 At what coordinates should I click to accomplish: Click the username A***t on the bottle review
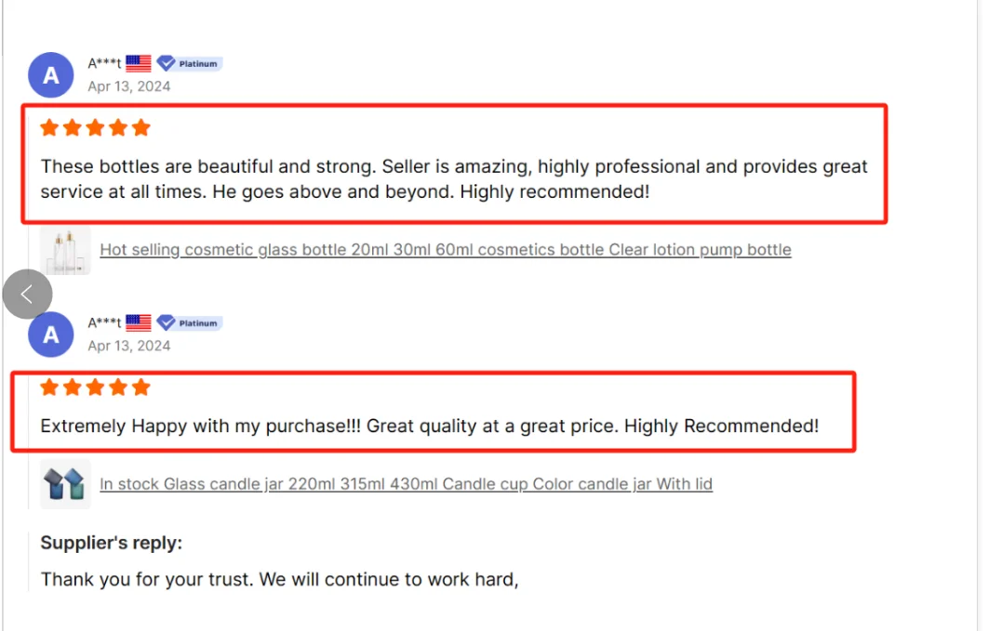(x=104, y=63)
